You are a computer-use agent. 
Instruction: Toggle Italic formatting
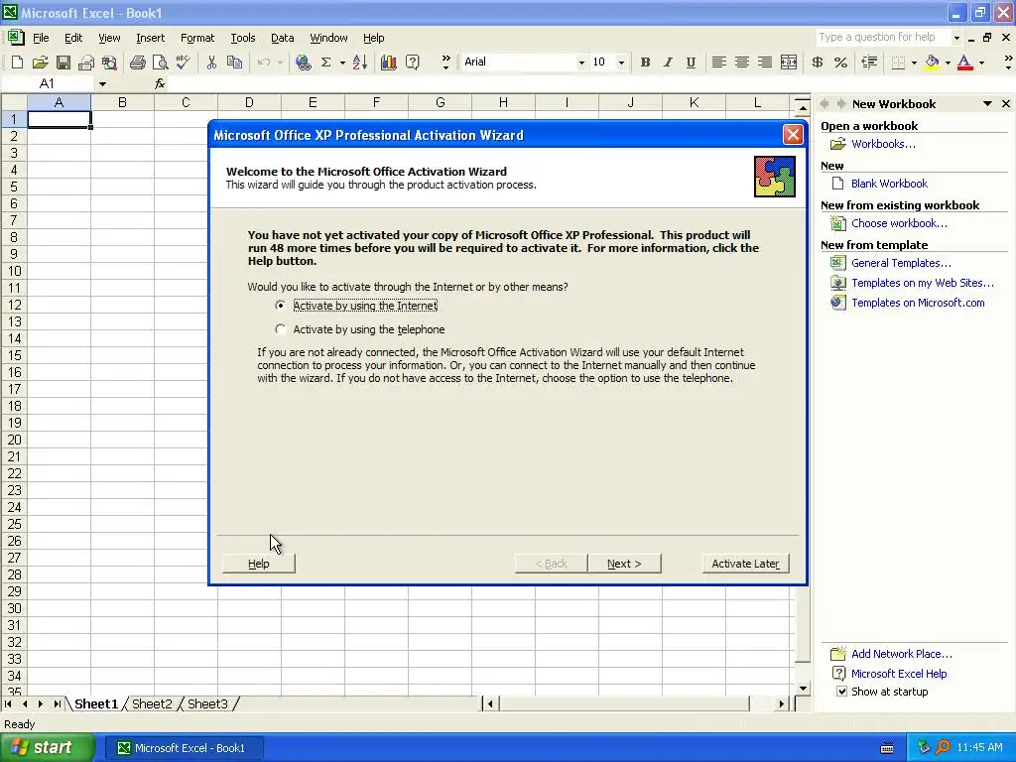pyautogui.click(x=668, y=63)
